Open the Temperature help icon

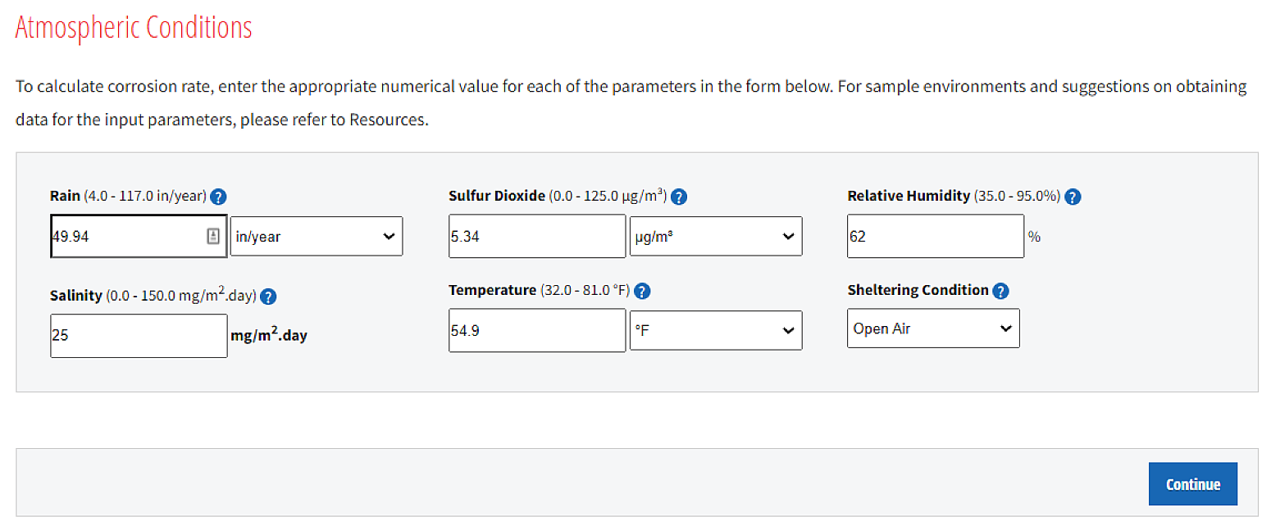point(643,291)
